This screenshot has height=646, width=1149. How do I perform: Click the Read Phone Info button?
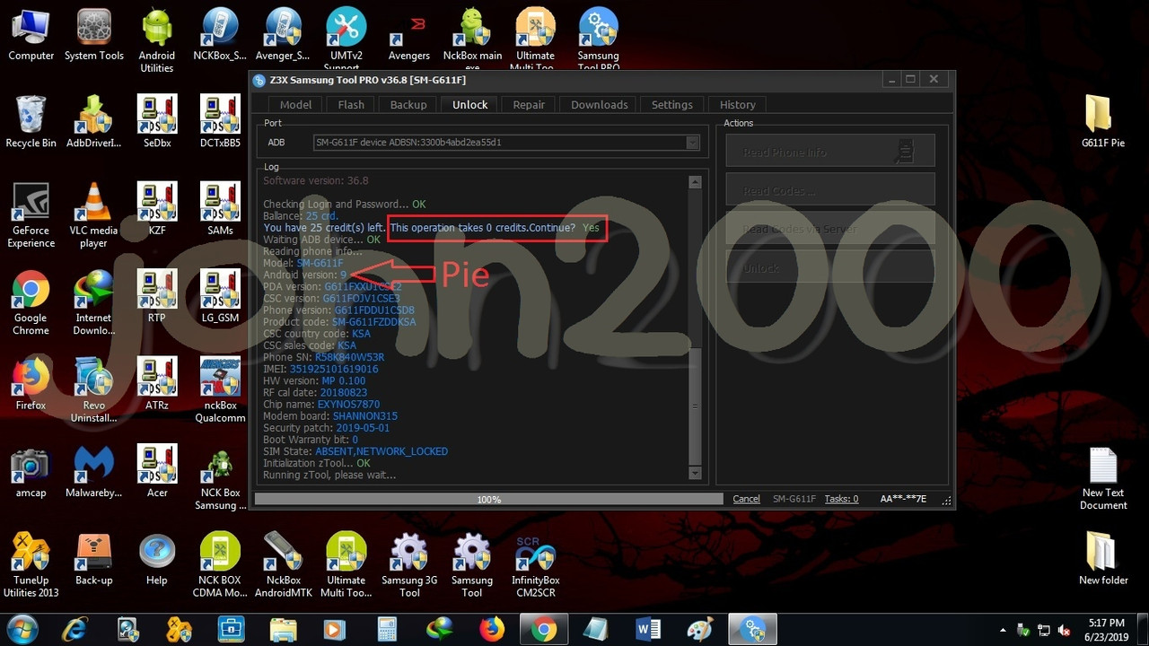tap(830, 152)
